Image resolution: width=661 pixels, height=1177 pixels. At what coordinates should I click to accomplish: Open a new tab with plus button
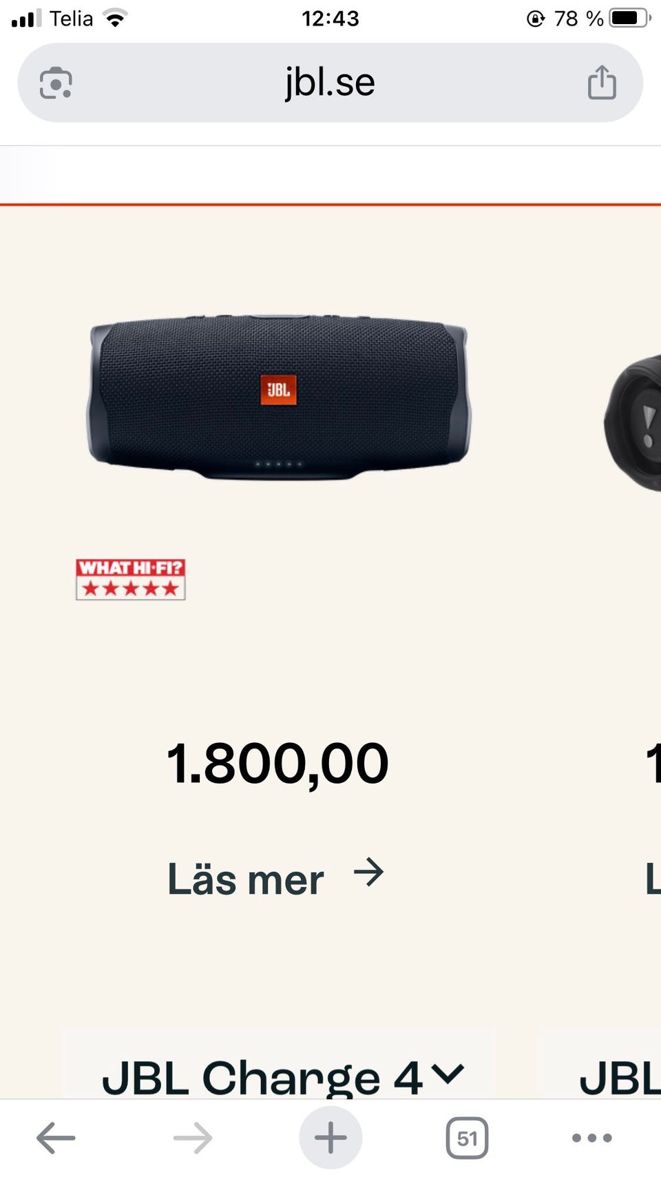pyautogui.click(x=330, y=1138)
